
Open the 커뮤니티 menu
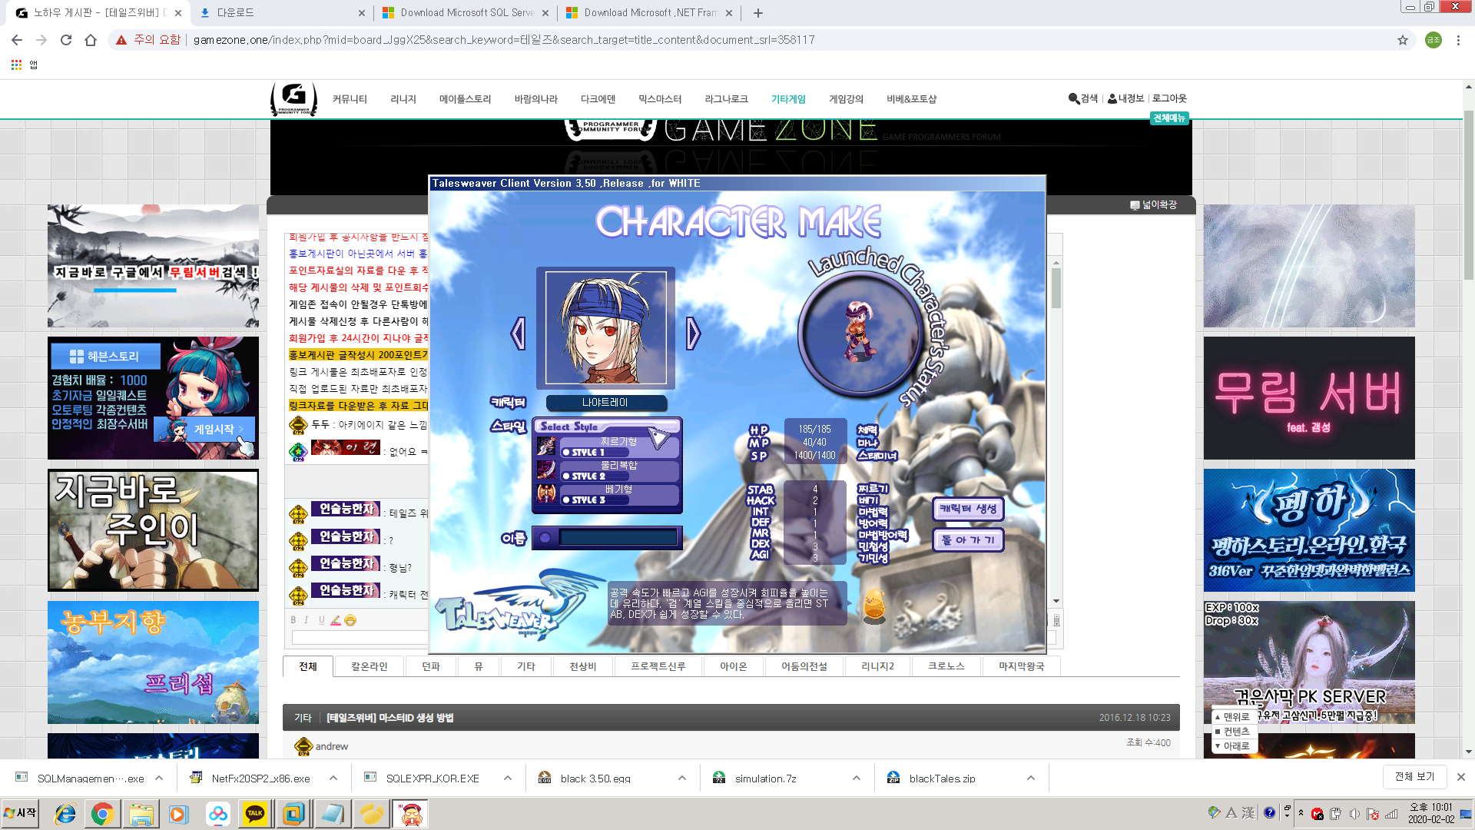(350, 99)
